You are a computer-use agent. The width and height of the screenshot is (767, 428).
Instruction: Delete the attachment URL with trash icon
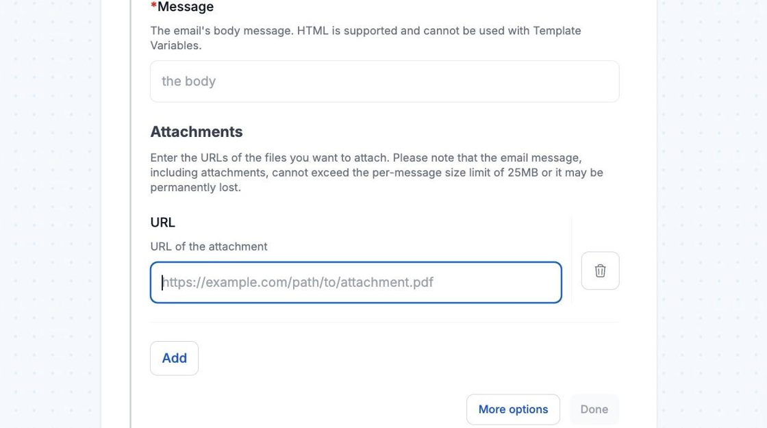pyautogui.click(x=600, y=270)
